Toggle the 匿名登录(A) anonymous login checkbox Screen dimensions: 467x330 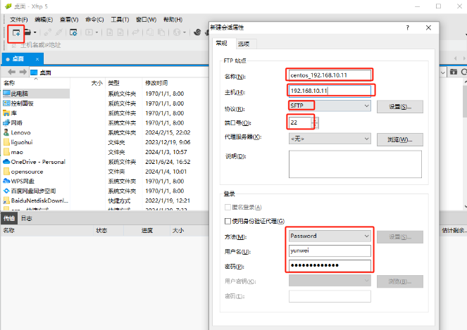click(228, 207)
